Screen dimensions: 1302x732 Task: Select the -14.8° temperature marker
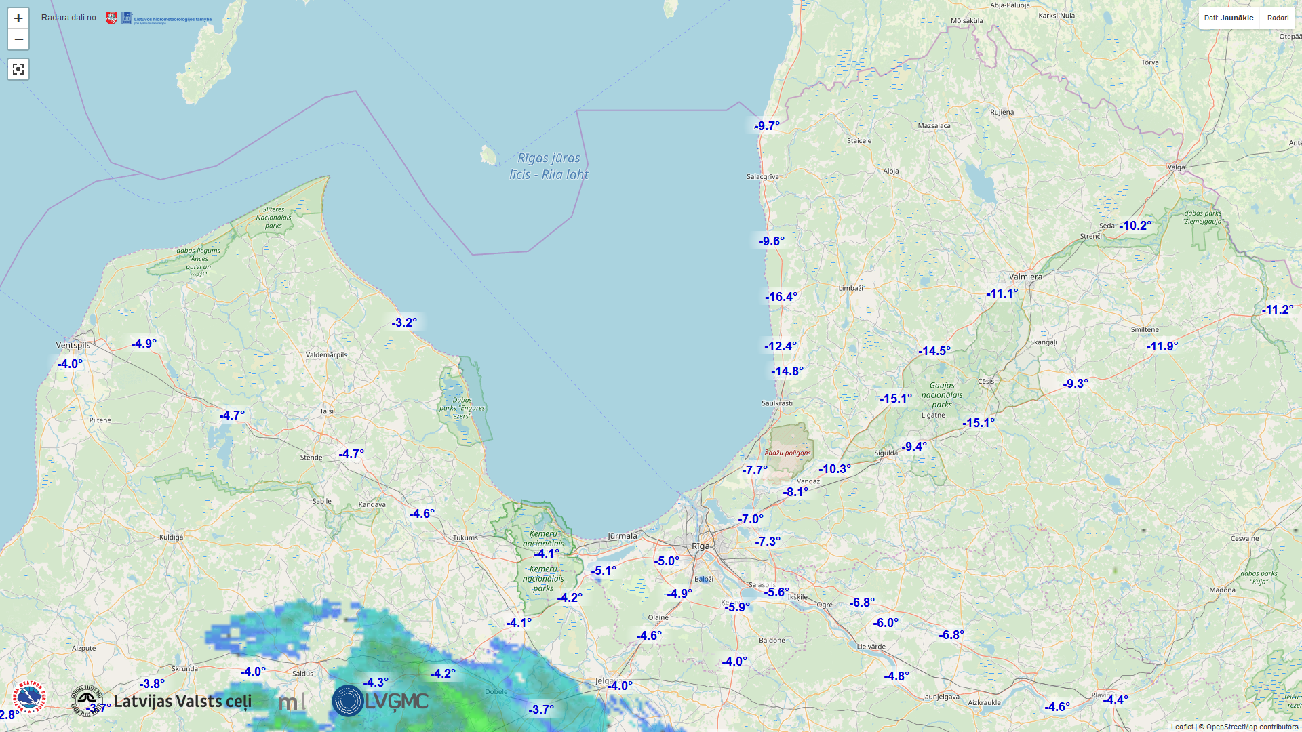[x=787, y=371]
